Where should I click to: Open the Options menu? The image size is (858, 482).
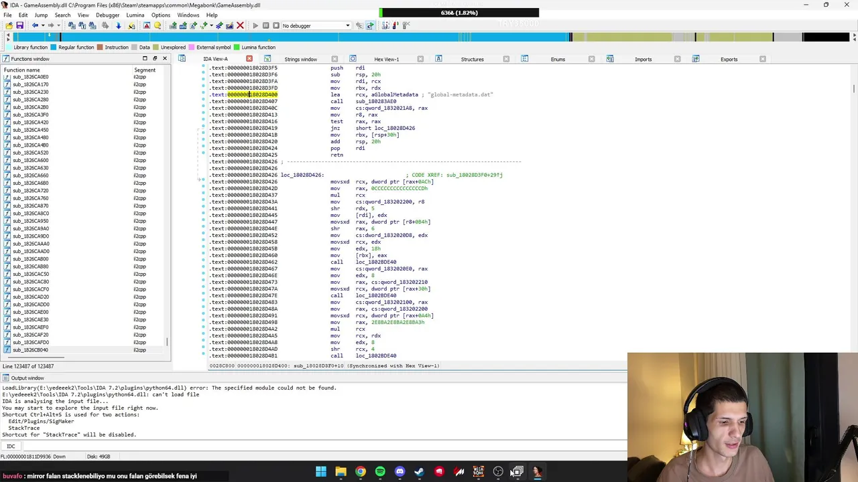pos(160,15)
